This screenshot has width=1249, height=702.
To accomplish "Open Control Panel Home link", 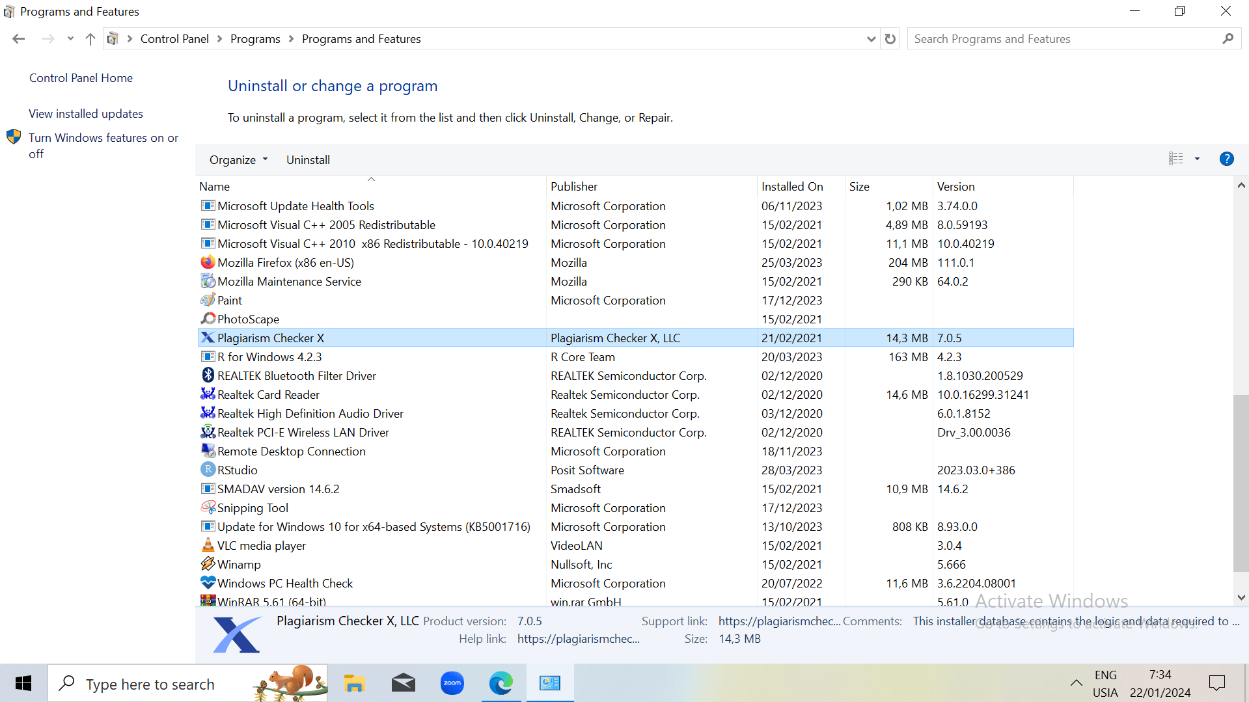I will [81, 78].
